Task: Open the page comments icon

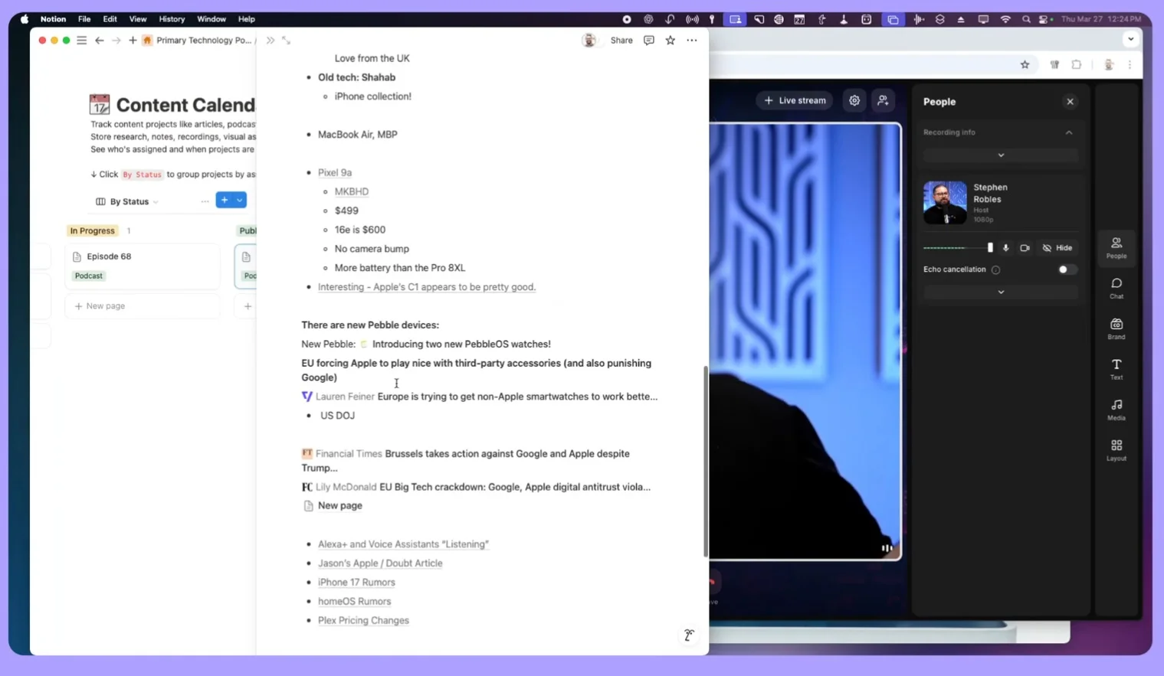Action: click(649, 41)
